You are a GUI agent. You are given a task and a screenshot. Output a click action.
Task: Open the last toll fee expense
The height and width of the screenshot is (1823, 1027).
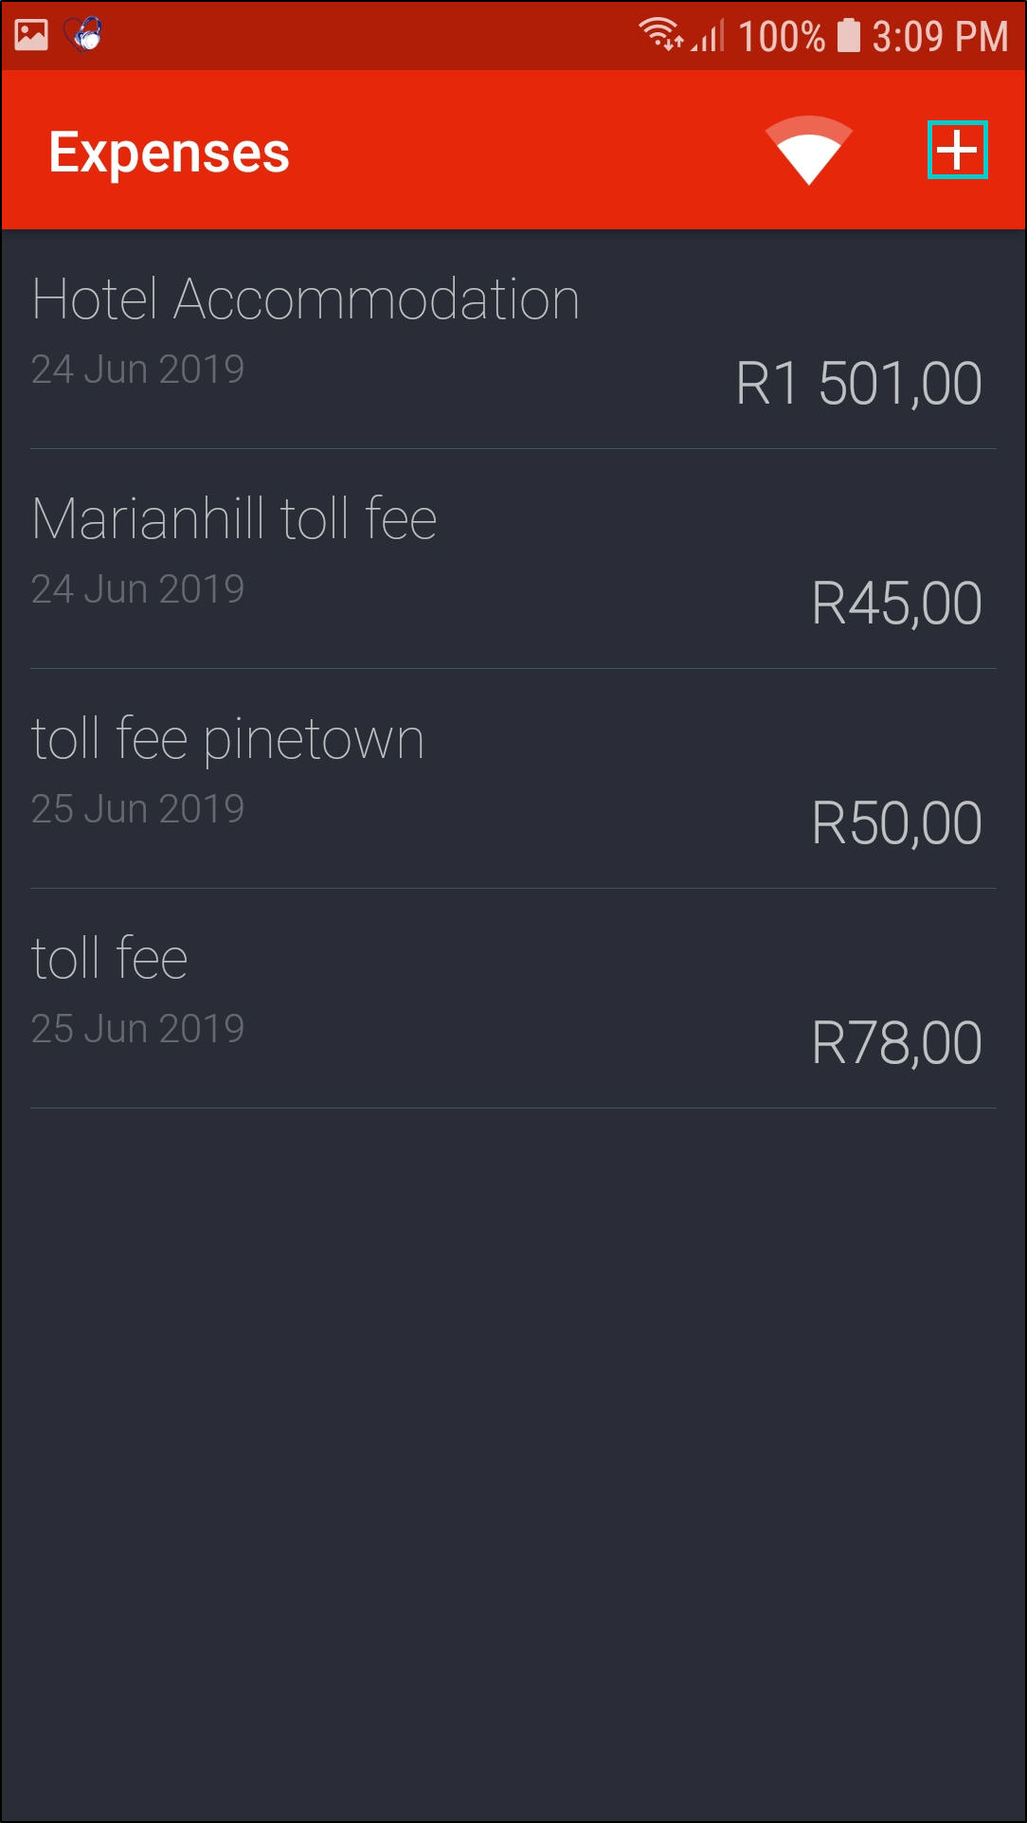[x=110, y=959]
